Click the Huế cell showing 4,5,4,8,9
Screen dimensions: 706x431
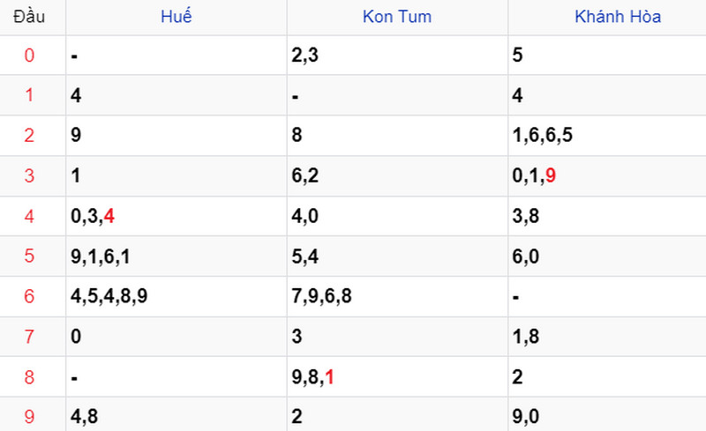pos(176,296)
